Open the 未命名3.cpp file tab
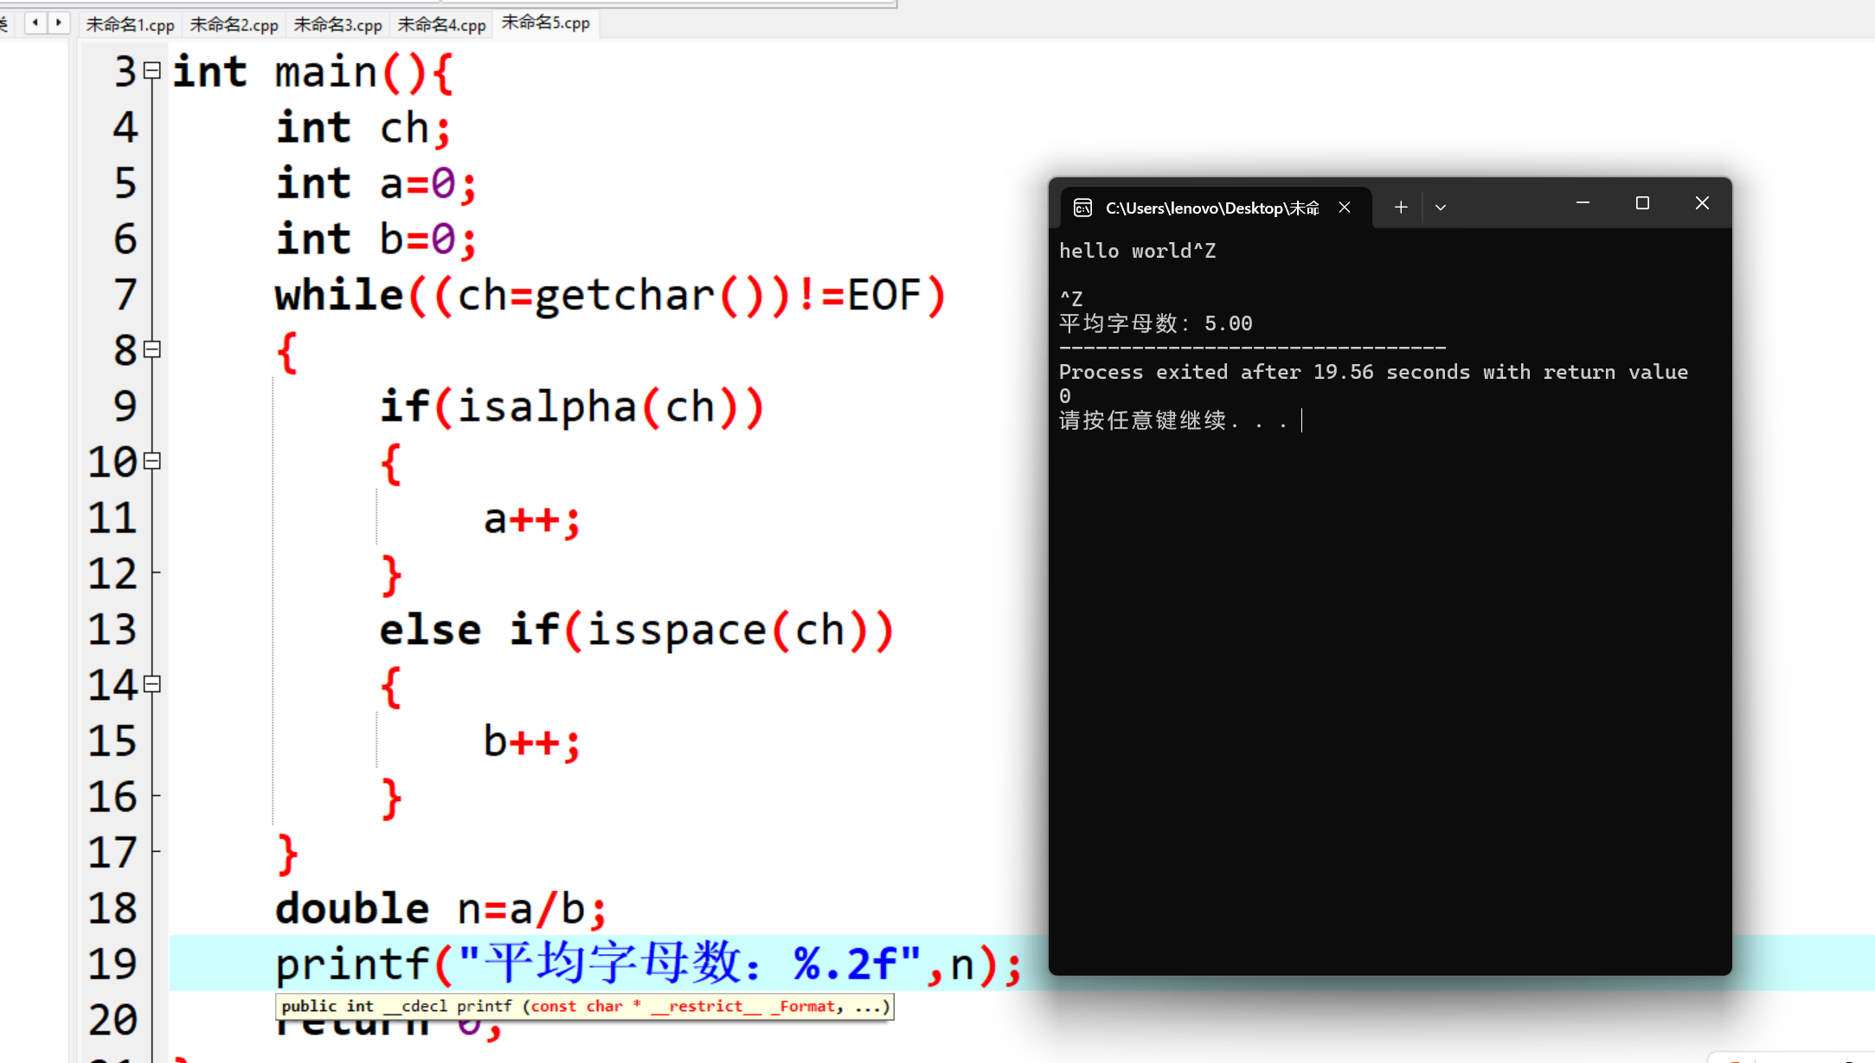 click(x=337, y=24)
